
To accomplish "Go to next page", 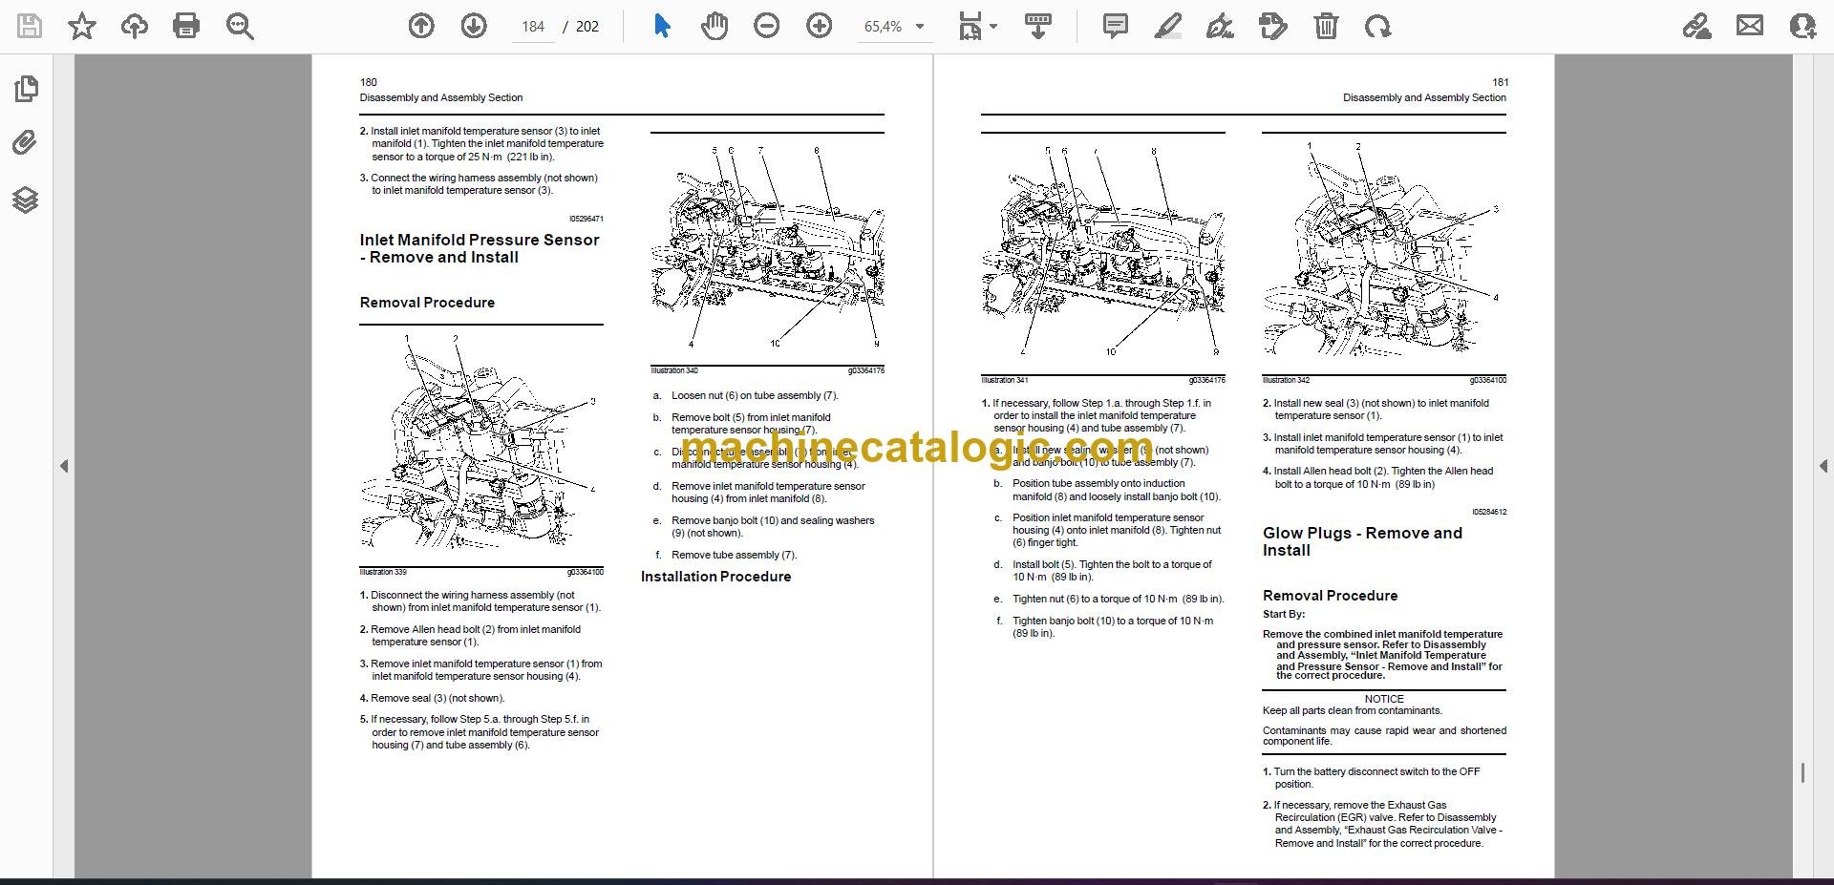I will [474, 26].
